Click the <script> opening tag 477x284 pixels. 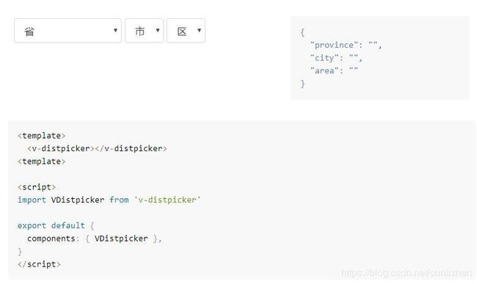click(37, 187)
